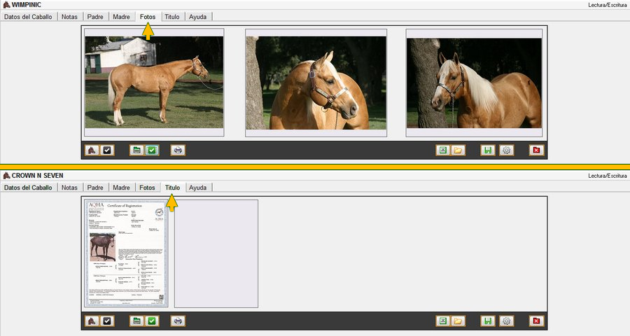
Task: Open AQHA Certificate of Registration thumbnail
Action: pyautogui.click(x=126, y=253)
